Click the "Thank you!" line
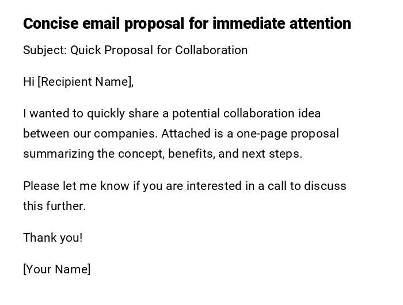This screenshot has height=305, width=403. click(x=53, y=238)
